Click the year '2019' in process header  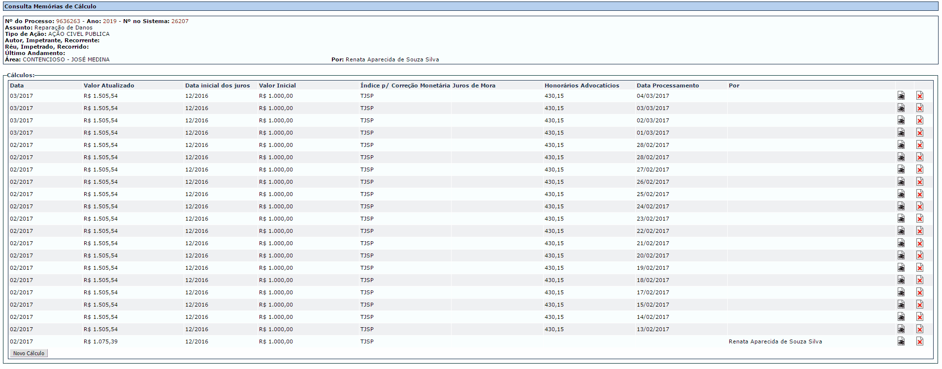pos(110,21)
